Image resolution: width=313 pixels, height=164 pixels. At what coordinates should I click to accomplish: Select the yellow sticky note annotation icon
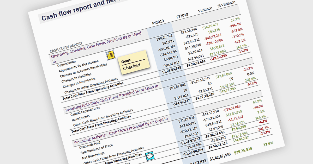tap(111, 55)
